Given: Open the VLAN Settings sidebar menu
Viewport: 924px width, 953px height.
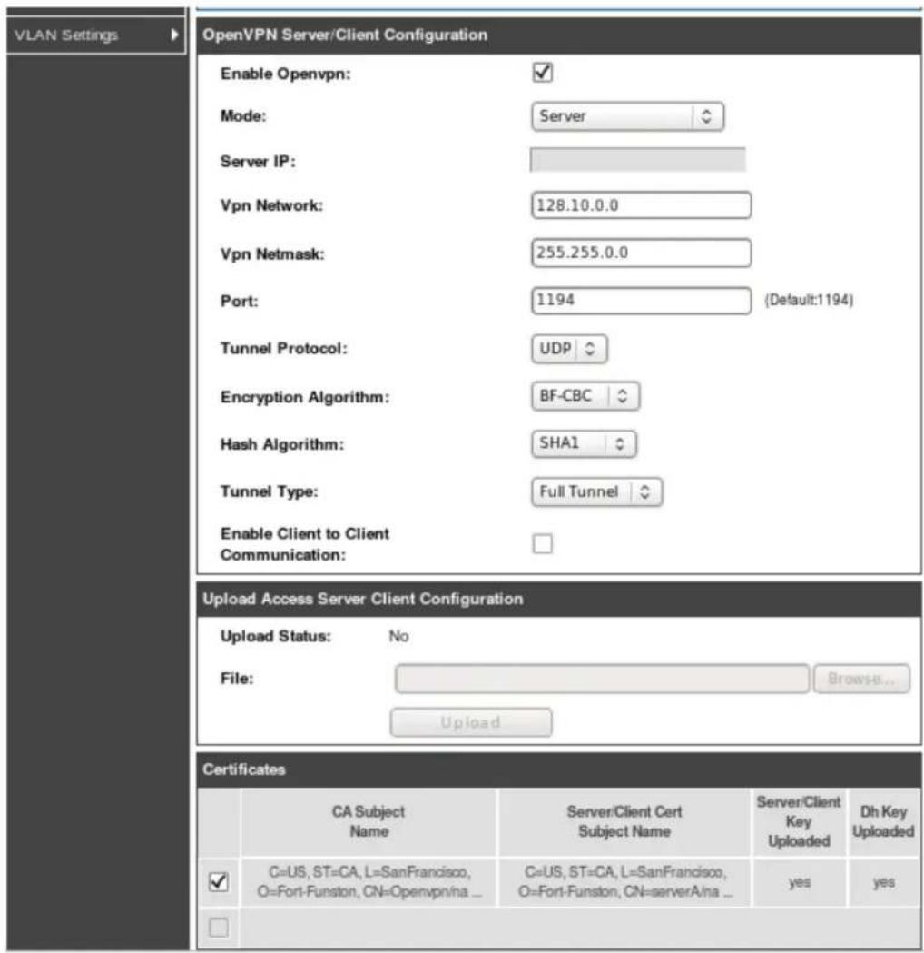Looking at the screenshot, I should click(95, 35).
